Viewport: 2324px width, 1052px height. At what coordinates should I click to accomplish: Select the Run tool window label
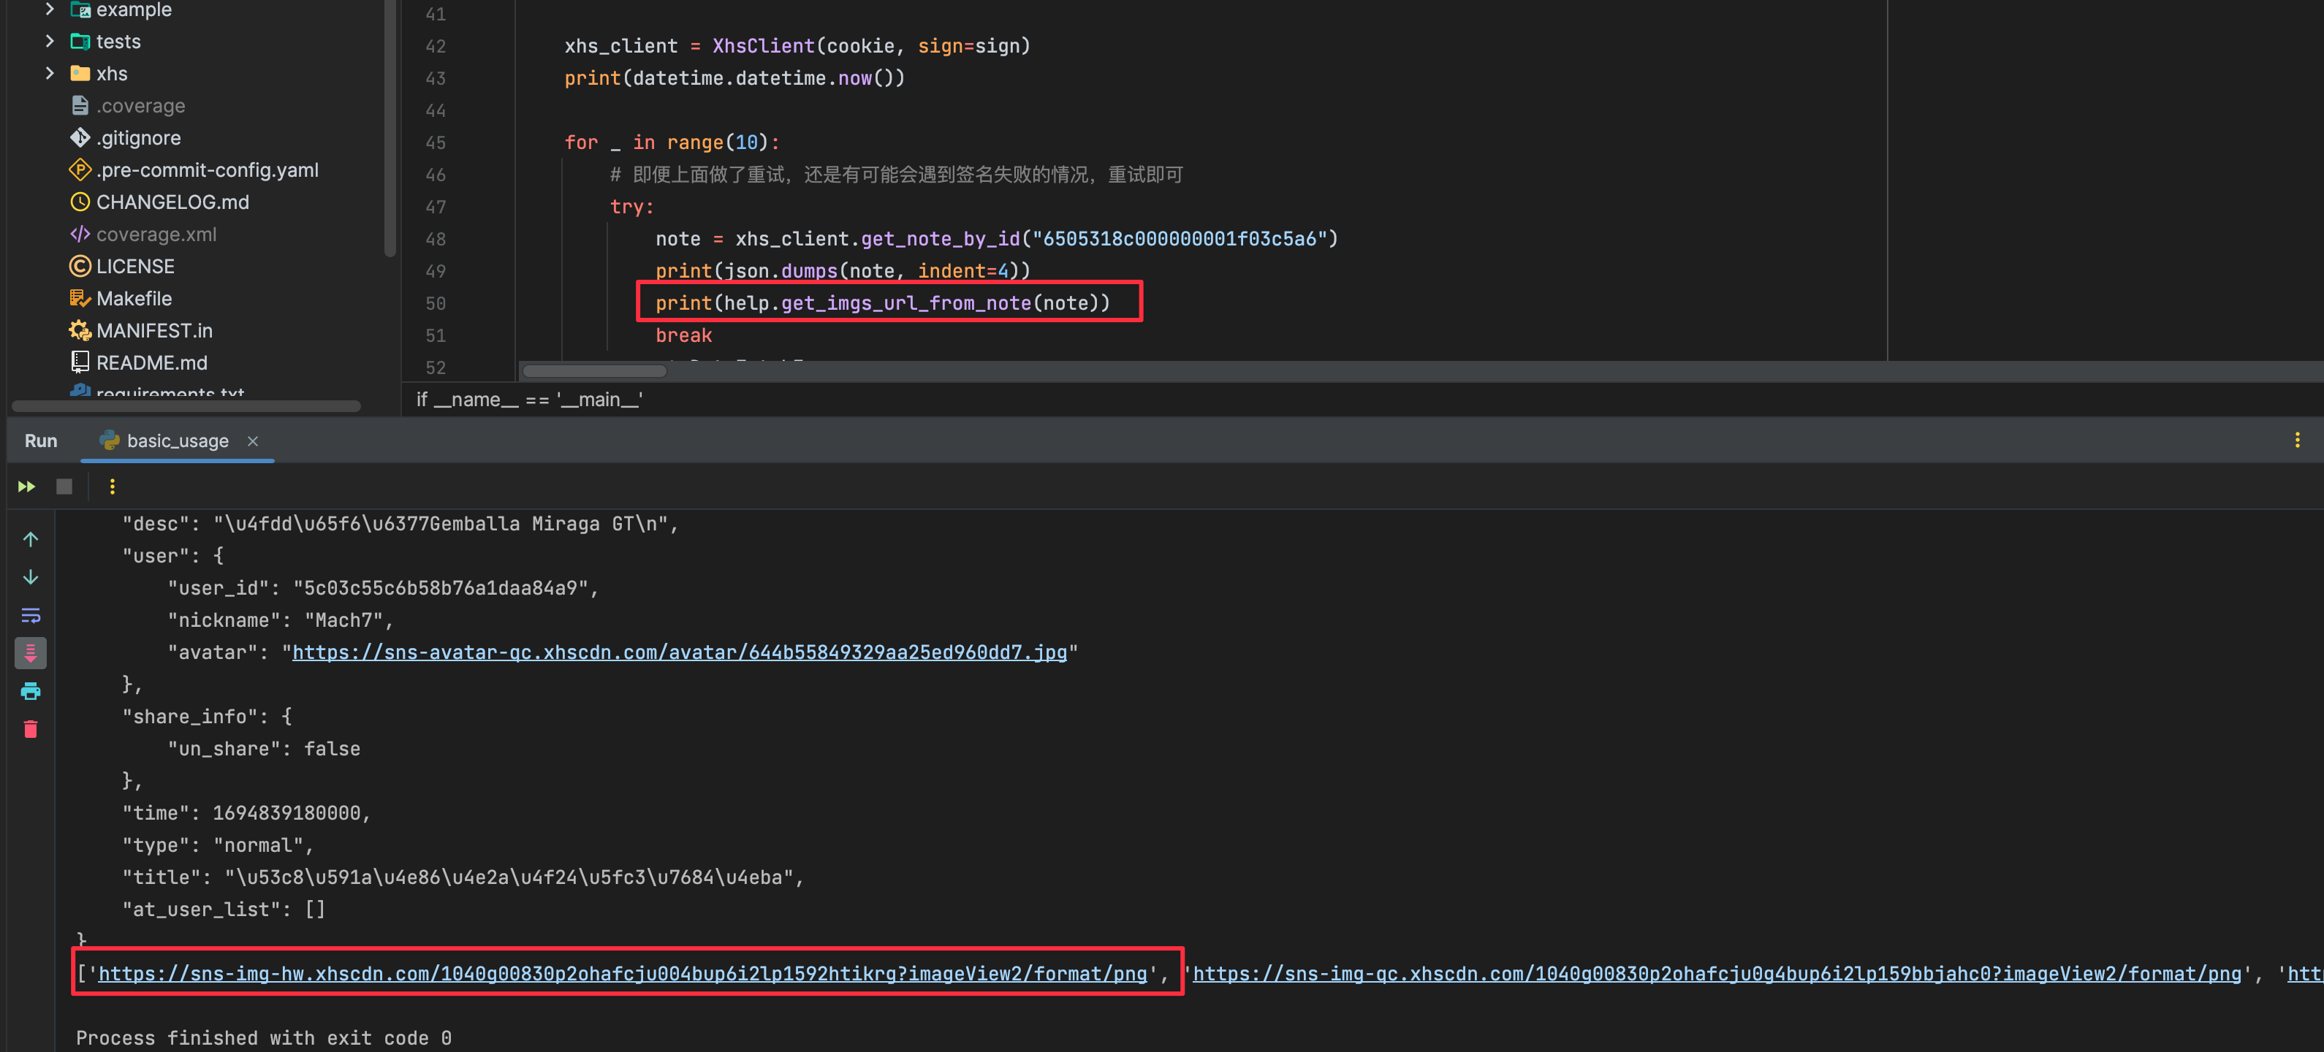tap(41, 441)
